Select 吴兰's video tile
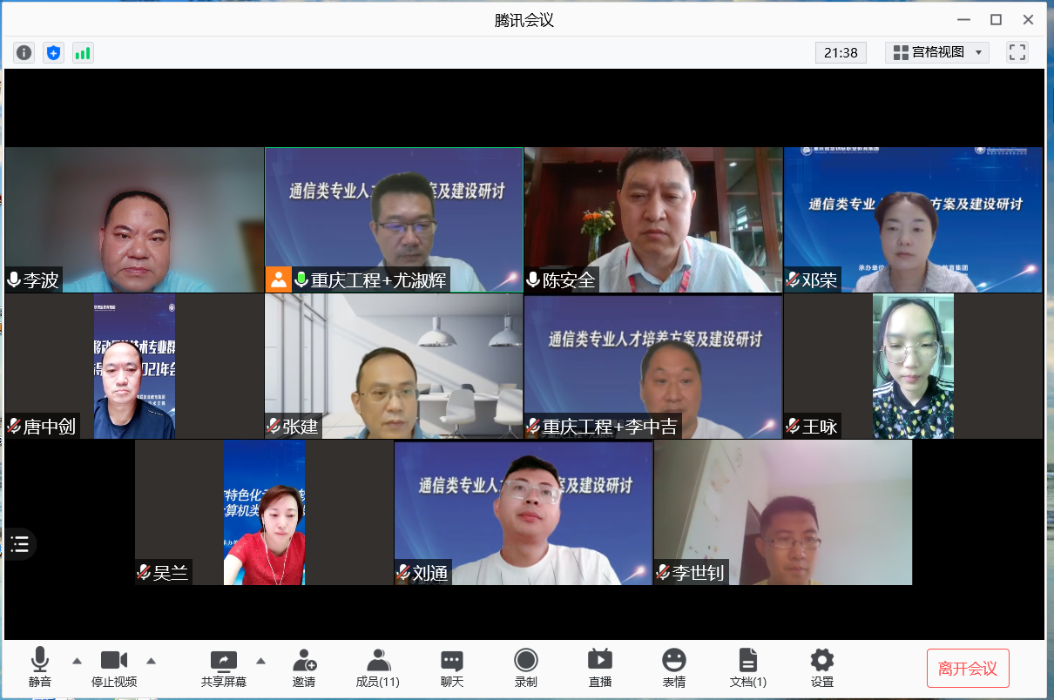This screenshot has height=700, width=1054. [x=264, y=512]
